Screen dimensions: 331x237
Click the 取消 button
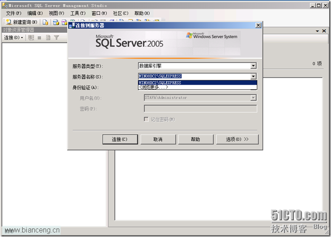pos(158,139)
